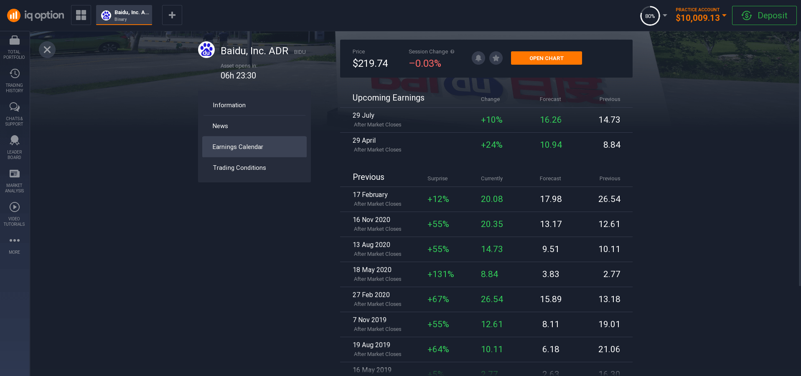
Task: Show More sidebar options
Action: click(14, 245)
